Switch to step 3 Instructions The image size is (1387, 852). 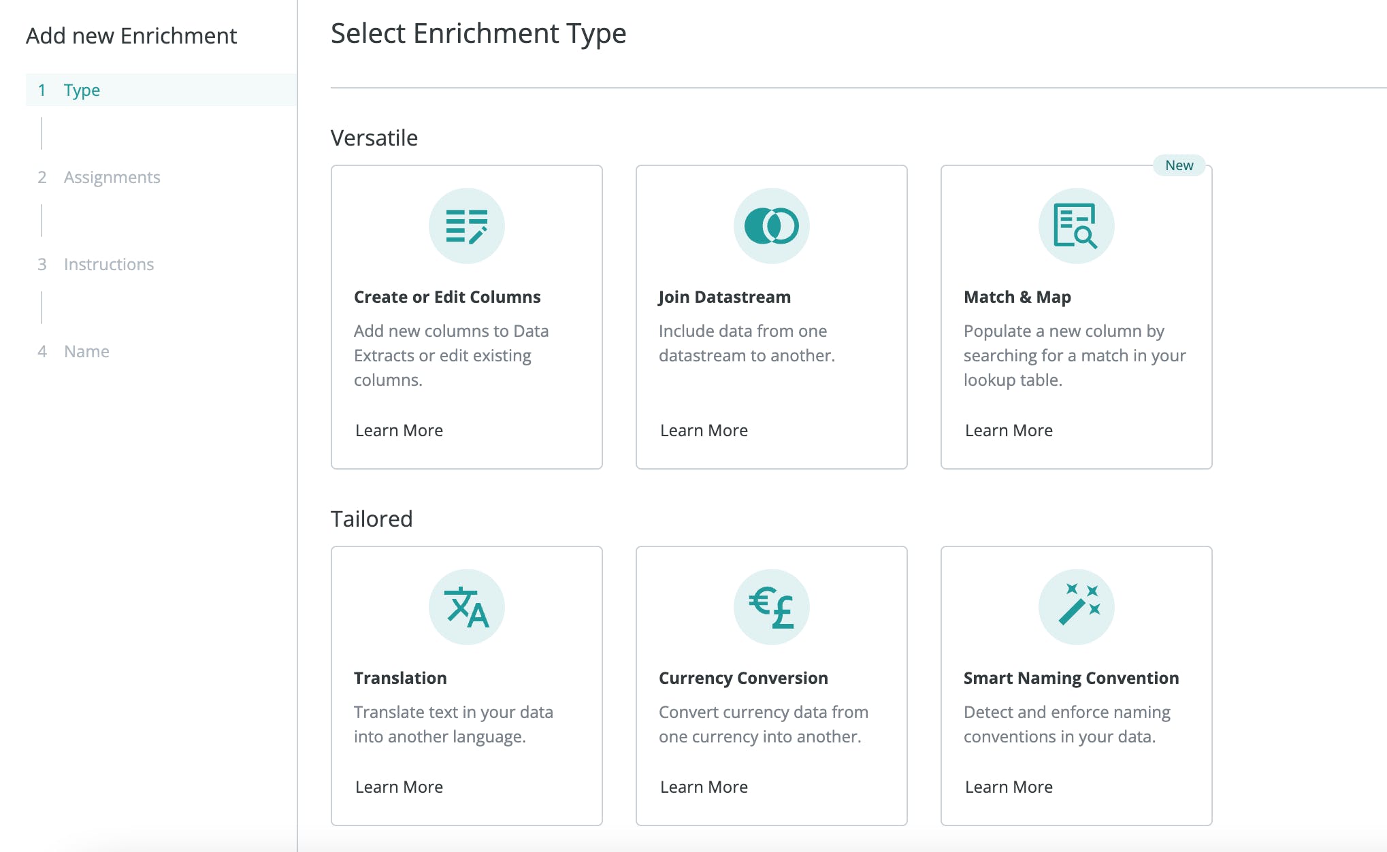tap(95, 264)
